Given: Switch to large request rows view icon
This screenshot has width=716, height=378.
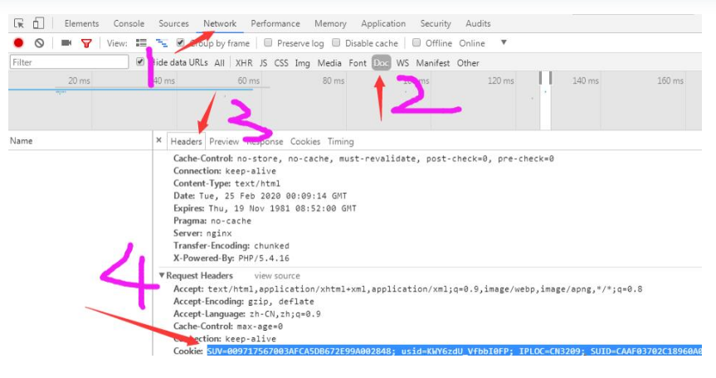Looking at the screenshot, I should click(x=141, y=43).
